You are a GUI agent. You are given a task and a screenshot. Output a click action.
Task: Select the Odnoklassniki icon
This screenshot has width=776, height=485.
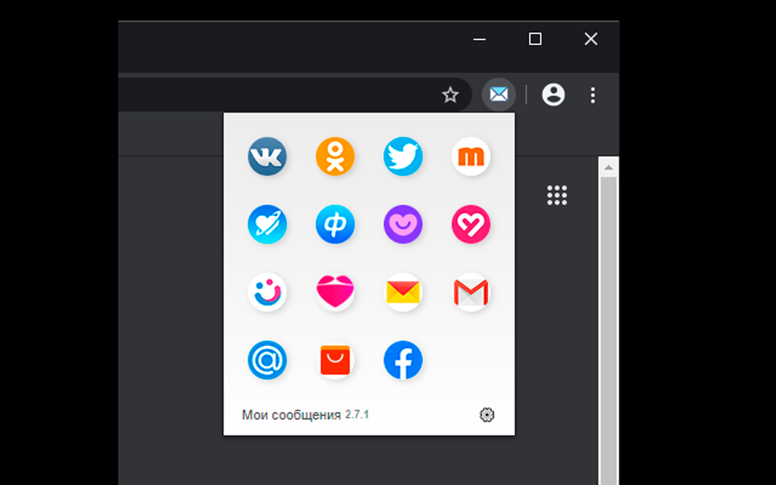pyautogui.click(x=335, y=156)
